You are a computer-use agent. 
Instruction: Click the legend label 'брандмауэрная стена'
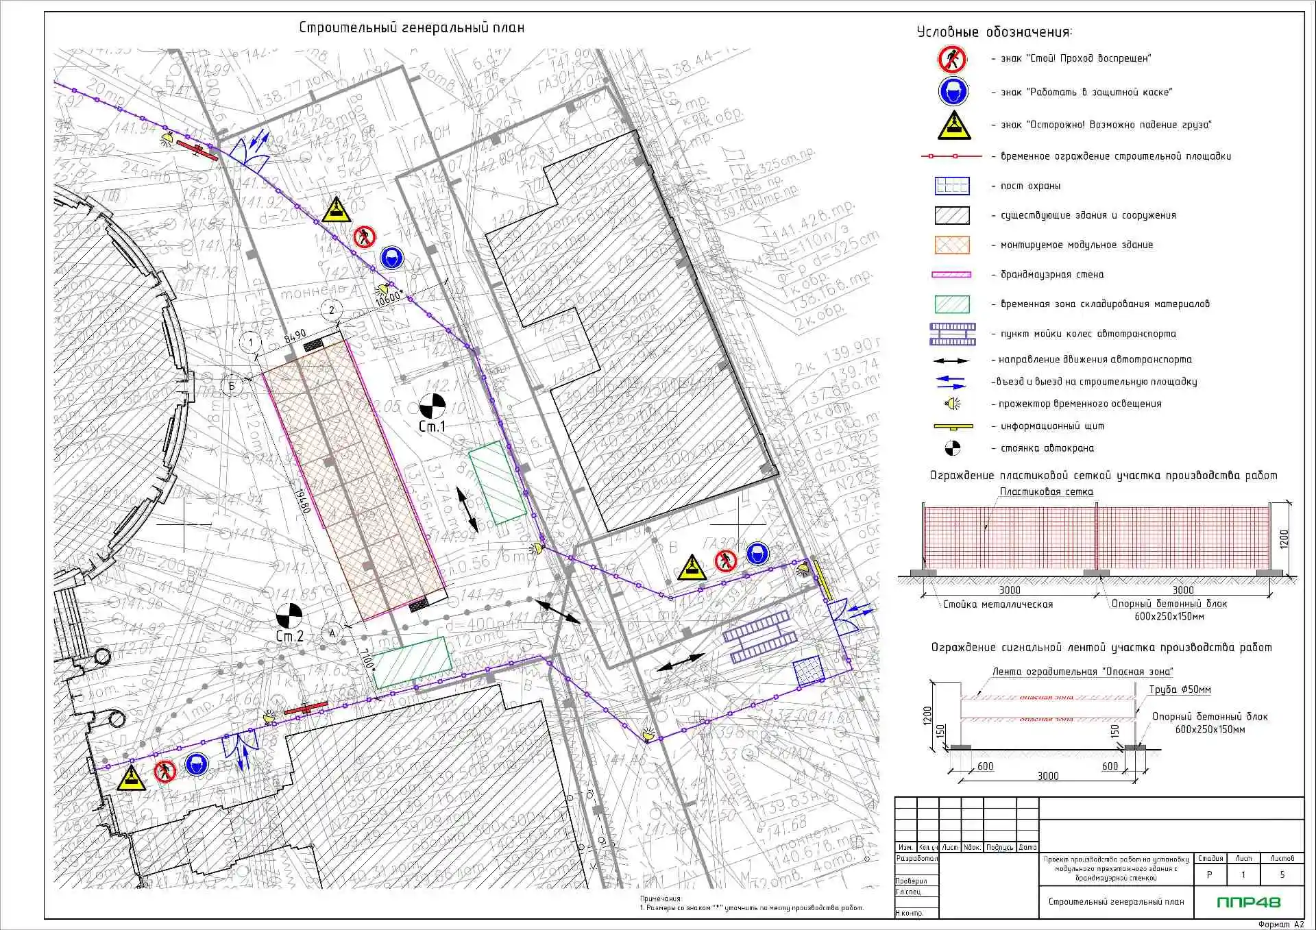tap(1052, 274)
